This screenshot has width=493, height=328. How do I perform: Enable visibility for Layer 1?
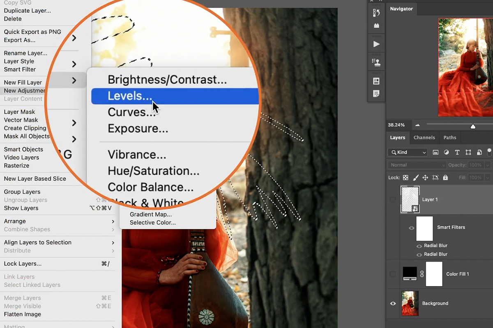(x=393, y=199)
